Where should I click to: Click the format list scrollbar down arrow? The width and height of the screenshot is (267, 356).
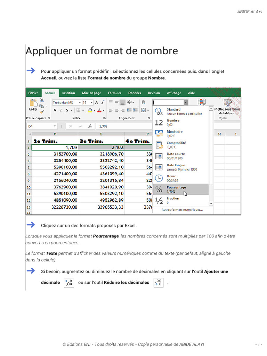(211, 204)
